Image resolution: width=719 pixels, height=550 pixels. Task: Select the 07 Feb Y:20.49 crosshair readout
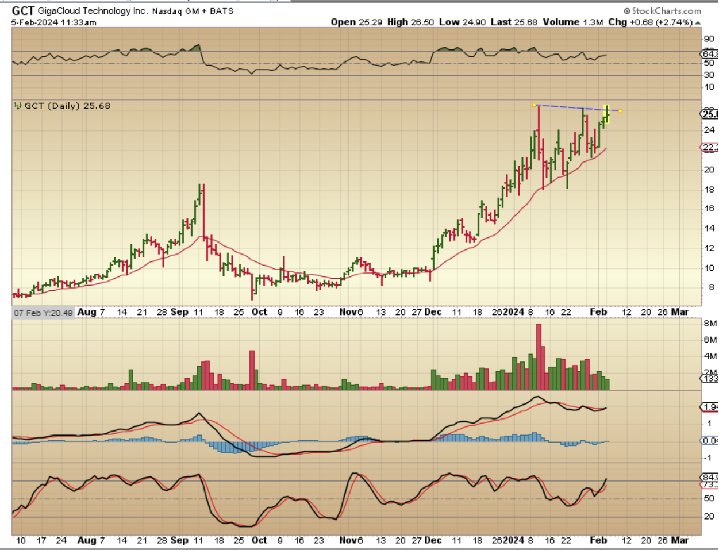pyautogui.click(x=44, y=313)
